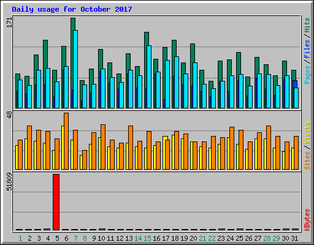Click the 'Sites' legend label
The image size is (314, 245).
[307, 160]
